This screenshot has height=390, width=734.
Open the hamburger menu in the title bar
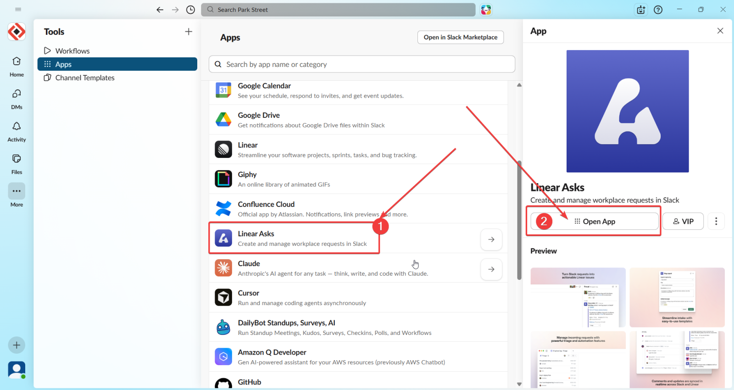(x=18, y=10)
